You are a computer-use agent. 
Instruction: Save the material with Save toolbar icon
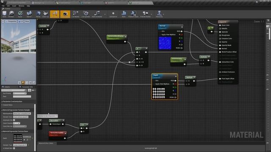click(4, 14)
